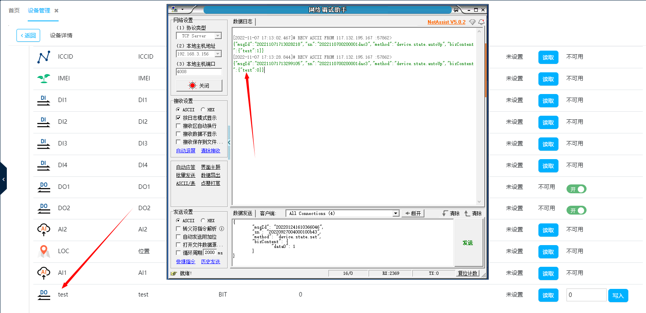The height and width of the screenshot is (313, 646).
Task: Click the diamond icon beside NetAssist version
Action: [472, 22]
